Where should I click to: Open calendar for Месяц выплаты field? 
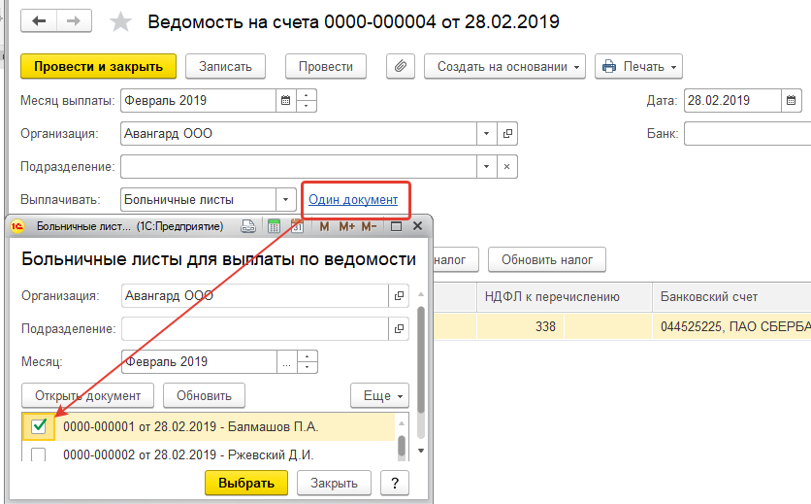click(285, 100)
